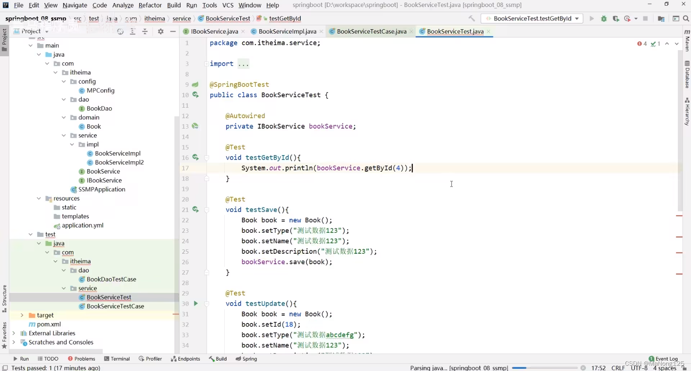This screenshot has height=371, width=691.
Task: Click the Build project hammer icon
Action: 472,18
